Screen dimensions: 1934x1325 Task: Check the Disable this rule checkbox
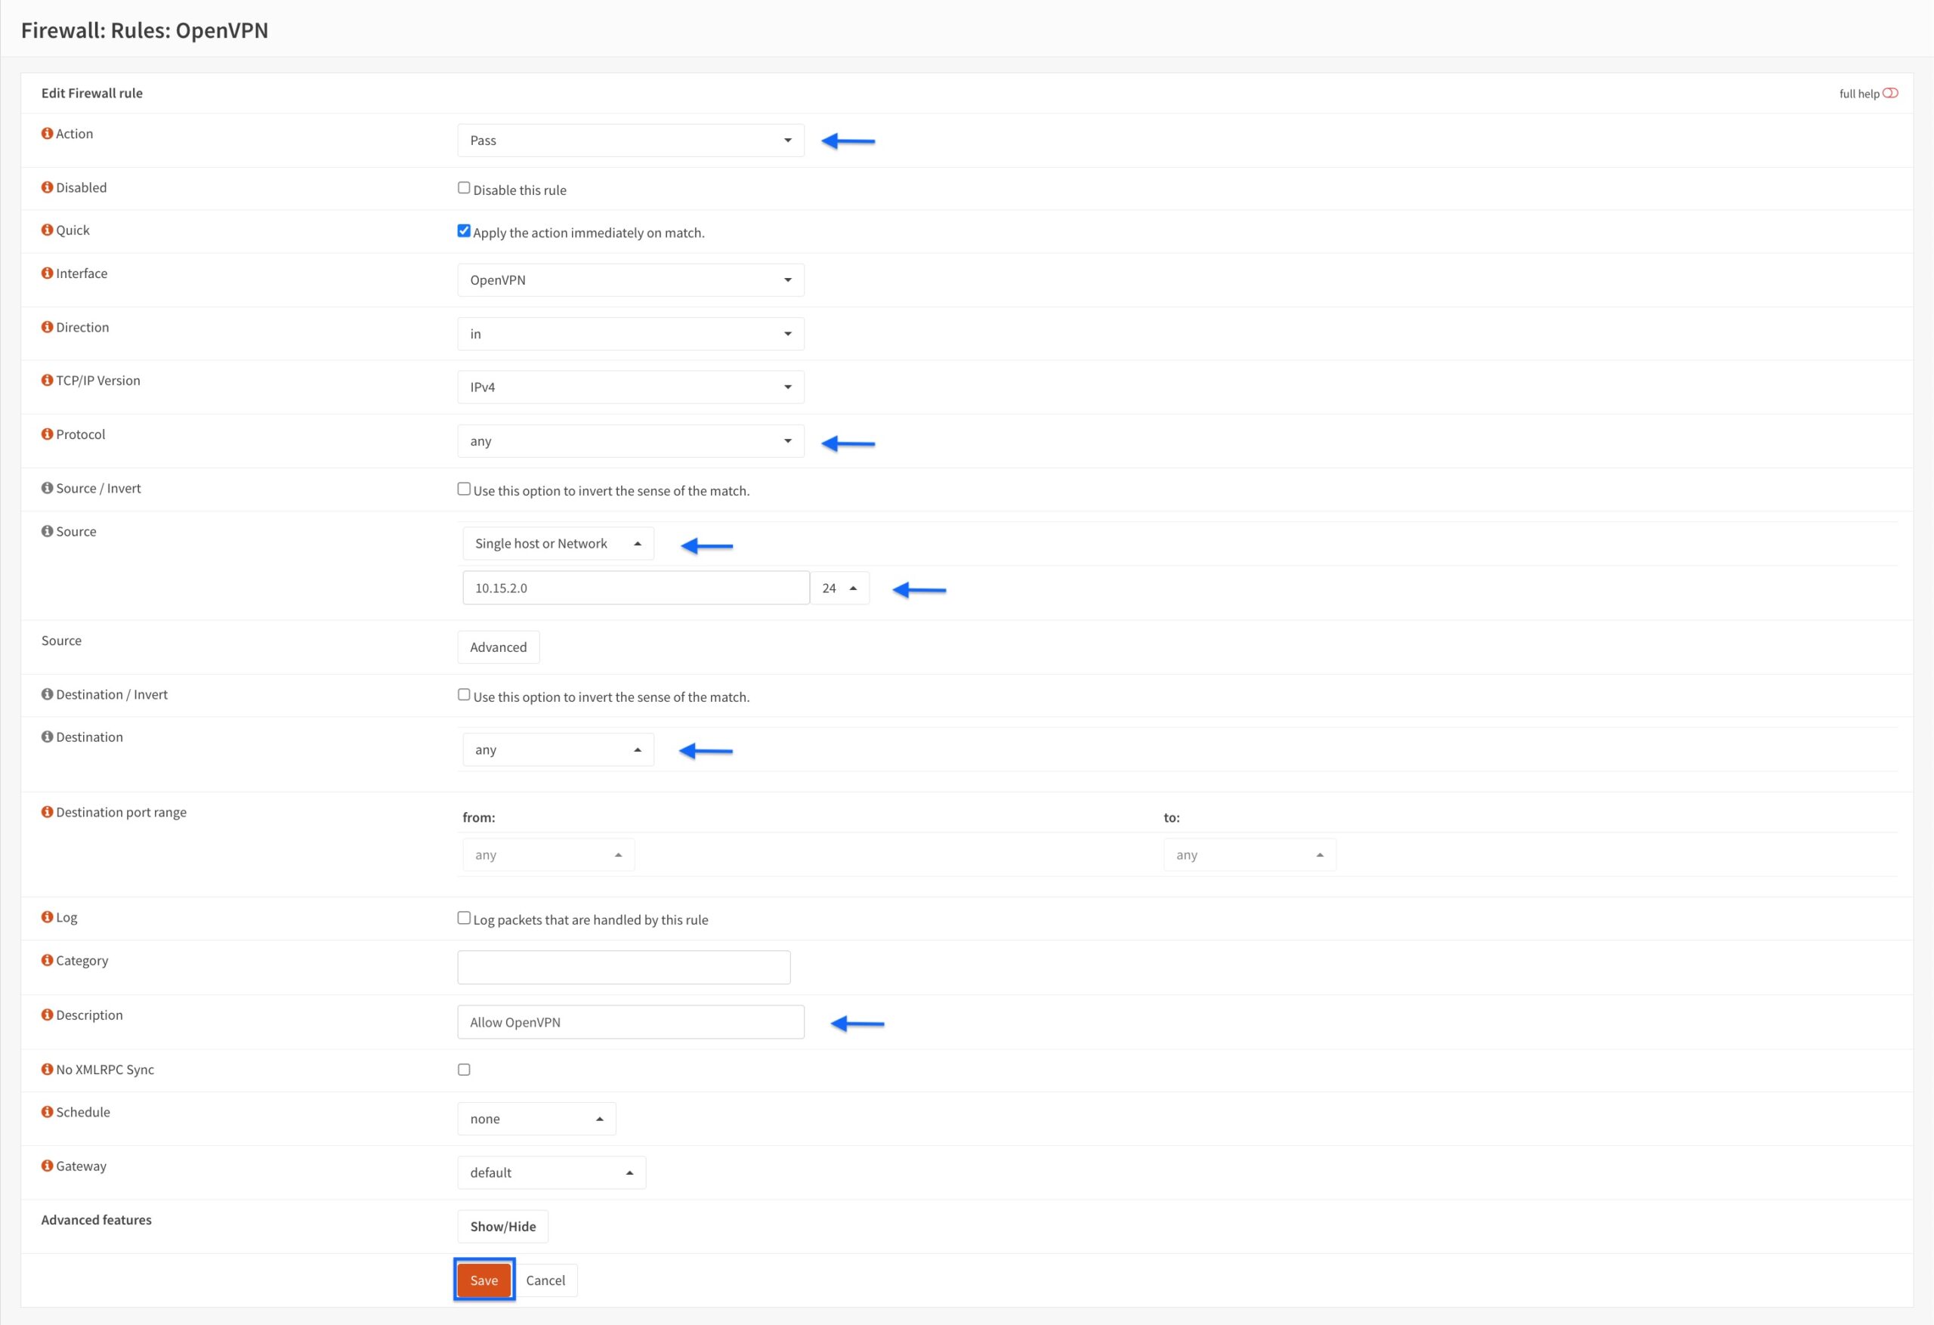tap(464, 188)
